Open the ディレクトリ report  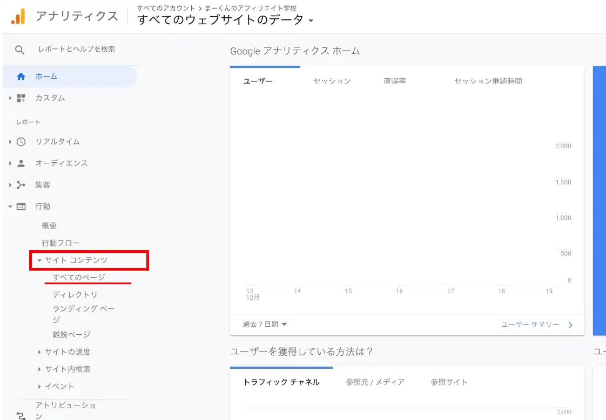pyautogui.click(x=75, y=295)
